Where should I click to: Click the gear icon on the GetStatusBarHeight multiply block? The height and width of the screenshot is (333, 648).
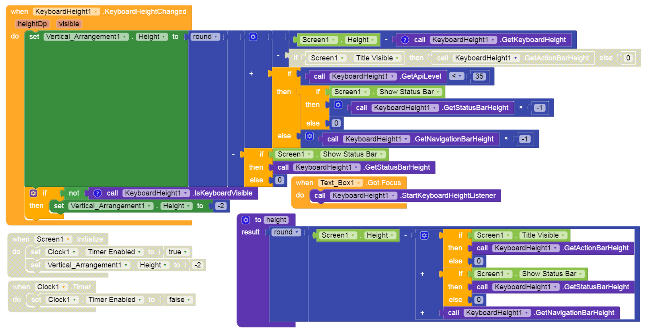338,105
